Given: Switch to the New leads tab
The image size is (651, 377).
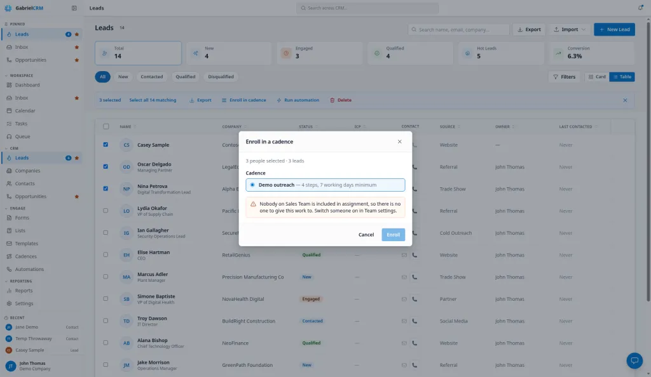Looking at the screenshot, I should point(123,77).
